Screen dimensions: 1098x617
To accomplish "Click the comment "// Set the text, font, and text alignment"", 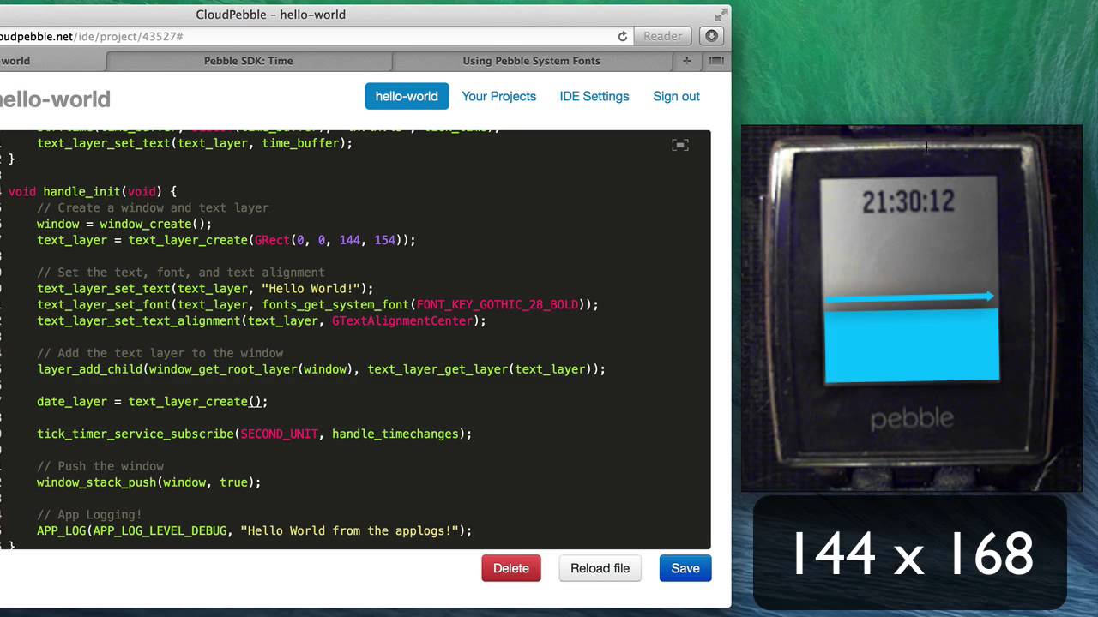I will (181, 273).
